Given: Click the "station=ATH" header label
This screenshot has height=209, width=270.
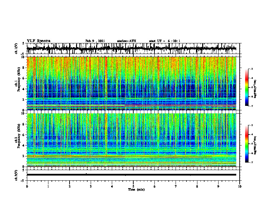Looking at the screenshot, I should 126,41.
